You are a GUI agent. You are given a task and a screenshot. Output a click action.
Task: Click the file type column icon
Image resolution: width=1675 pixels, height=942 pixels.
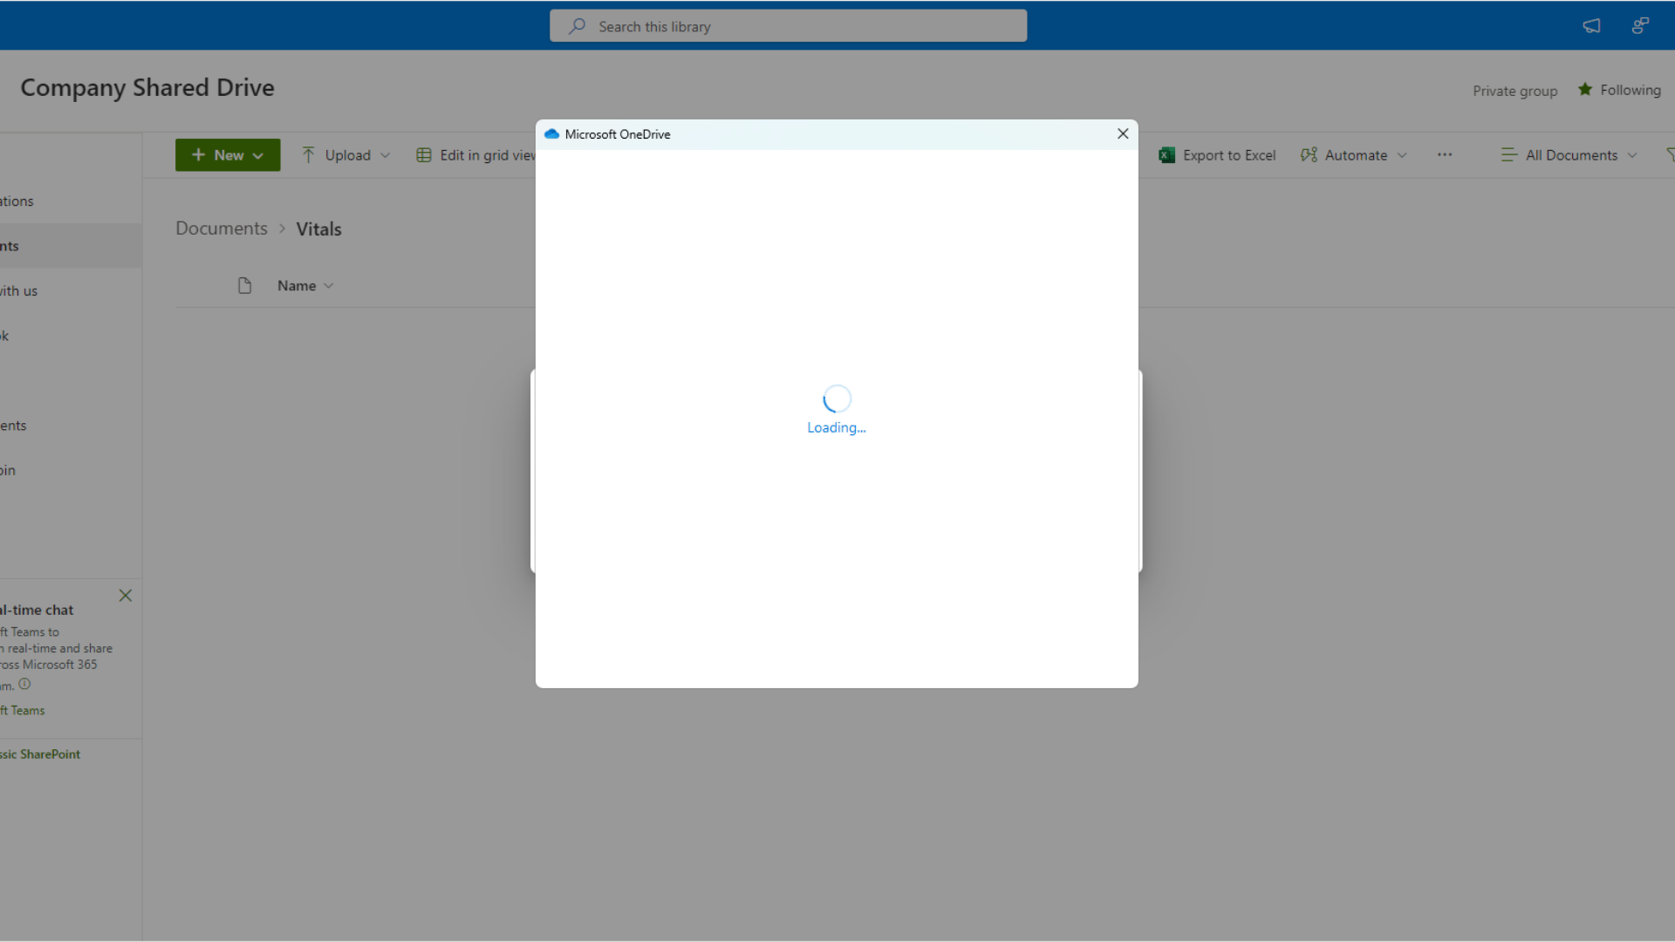pos(244,285)
